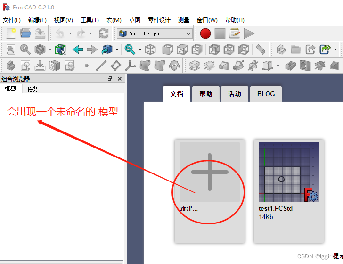
Task: Click the create sketch icon
Action: [x=25, y=66]
